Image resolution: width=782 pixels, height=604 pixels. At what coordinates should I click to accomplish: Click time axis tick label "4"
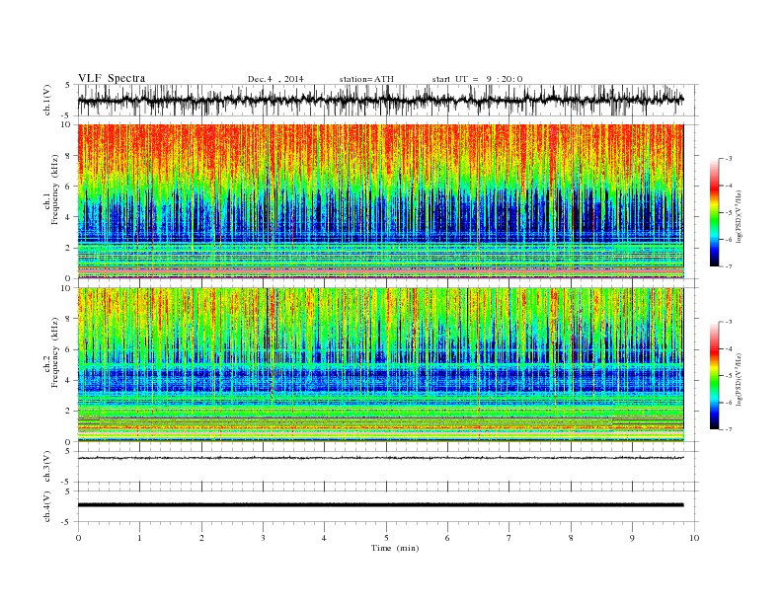tap(324, 538)
